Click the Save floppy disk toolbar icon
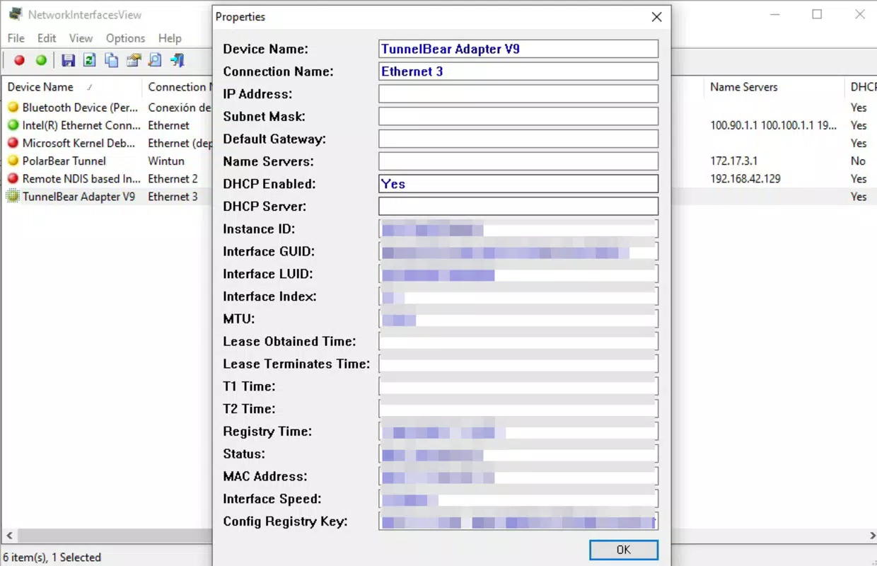This screenshot has height=566, width=877. (x=68, y=60)
